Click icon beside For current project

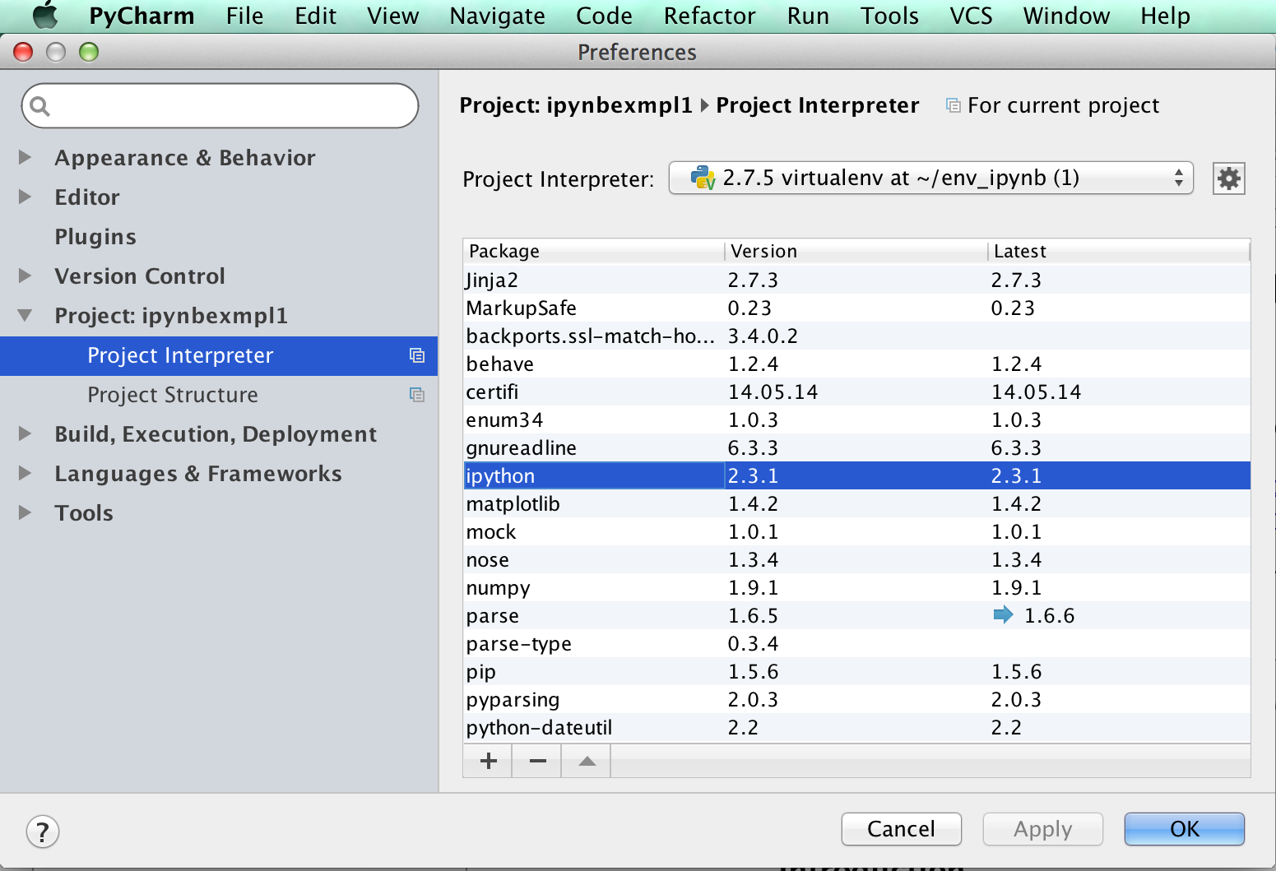pos(953,105)
